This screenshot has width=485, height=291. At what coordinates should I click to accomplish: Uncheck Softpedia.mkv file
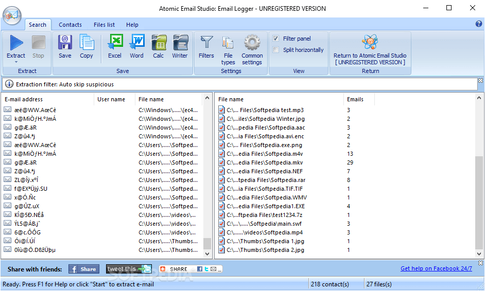[x=221, y=162]
